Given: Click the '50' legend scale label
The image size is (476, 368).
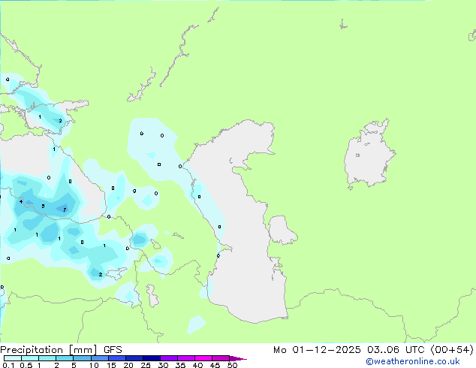Looking at the screenshot, I should coord(232,365).
